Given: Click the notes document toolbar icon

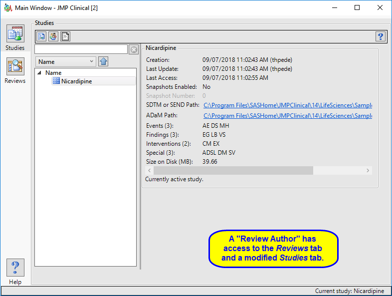Looking at the screenshot, I should [65, 36].
